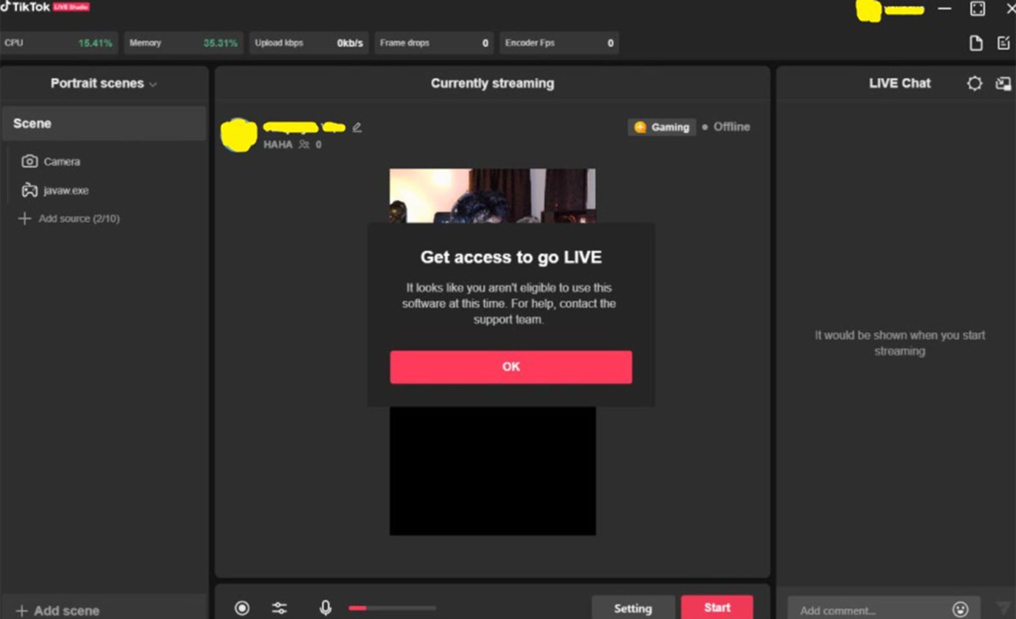This screenshot has height=619, width=1016.
Task: Edit the stream title with pencil icon
Action: (x=357, y=127)
